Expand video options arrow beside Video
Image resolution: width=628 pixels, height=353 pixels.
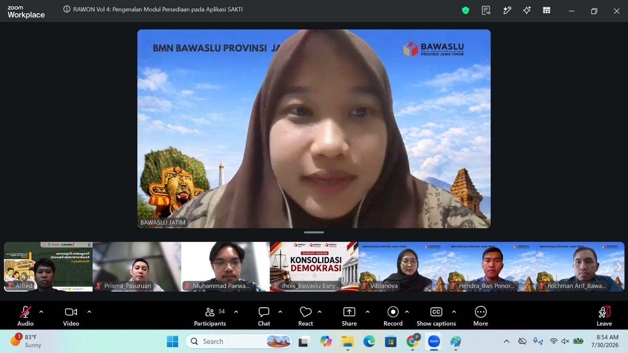coord(89,312)
